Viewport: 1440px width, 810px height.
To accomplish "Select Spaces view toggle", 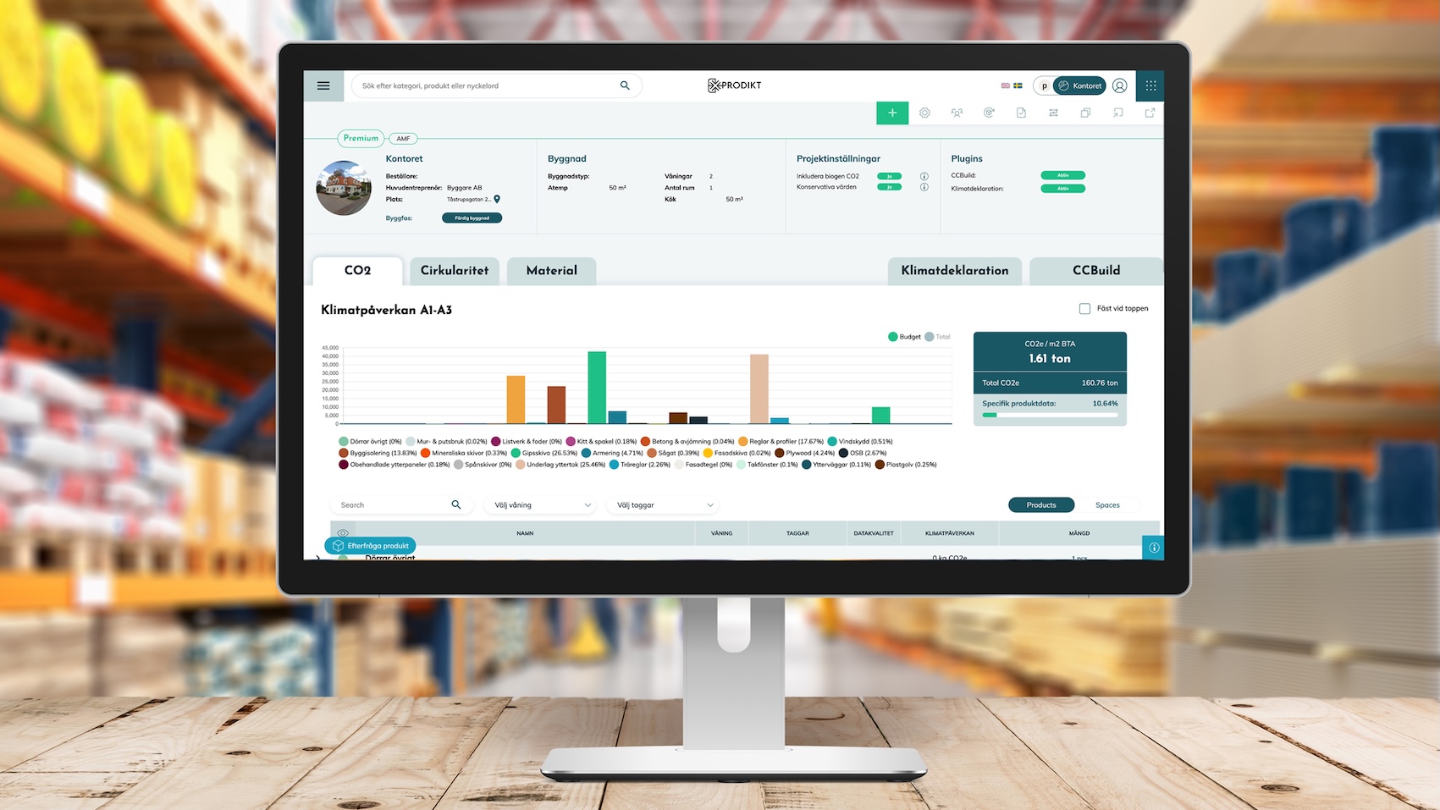I will pos(1107,505).
